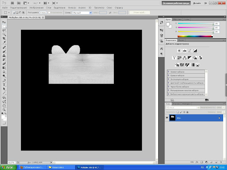Image resolution: width=227 pixels, height=170 pixels.
Task: Click the delete layer trash icon
Action: 220,161
